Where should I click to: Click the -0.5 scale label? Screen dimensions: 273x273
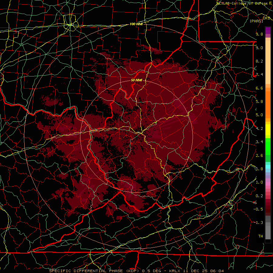tap(258, 209)
